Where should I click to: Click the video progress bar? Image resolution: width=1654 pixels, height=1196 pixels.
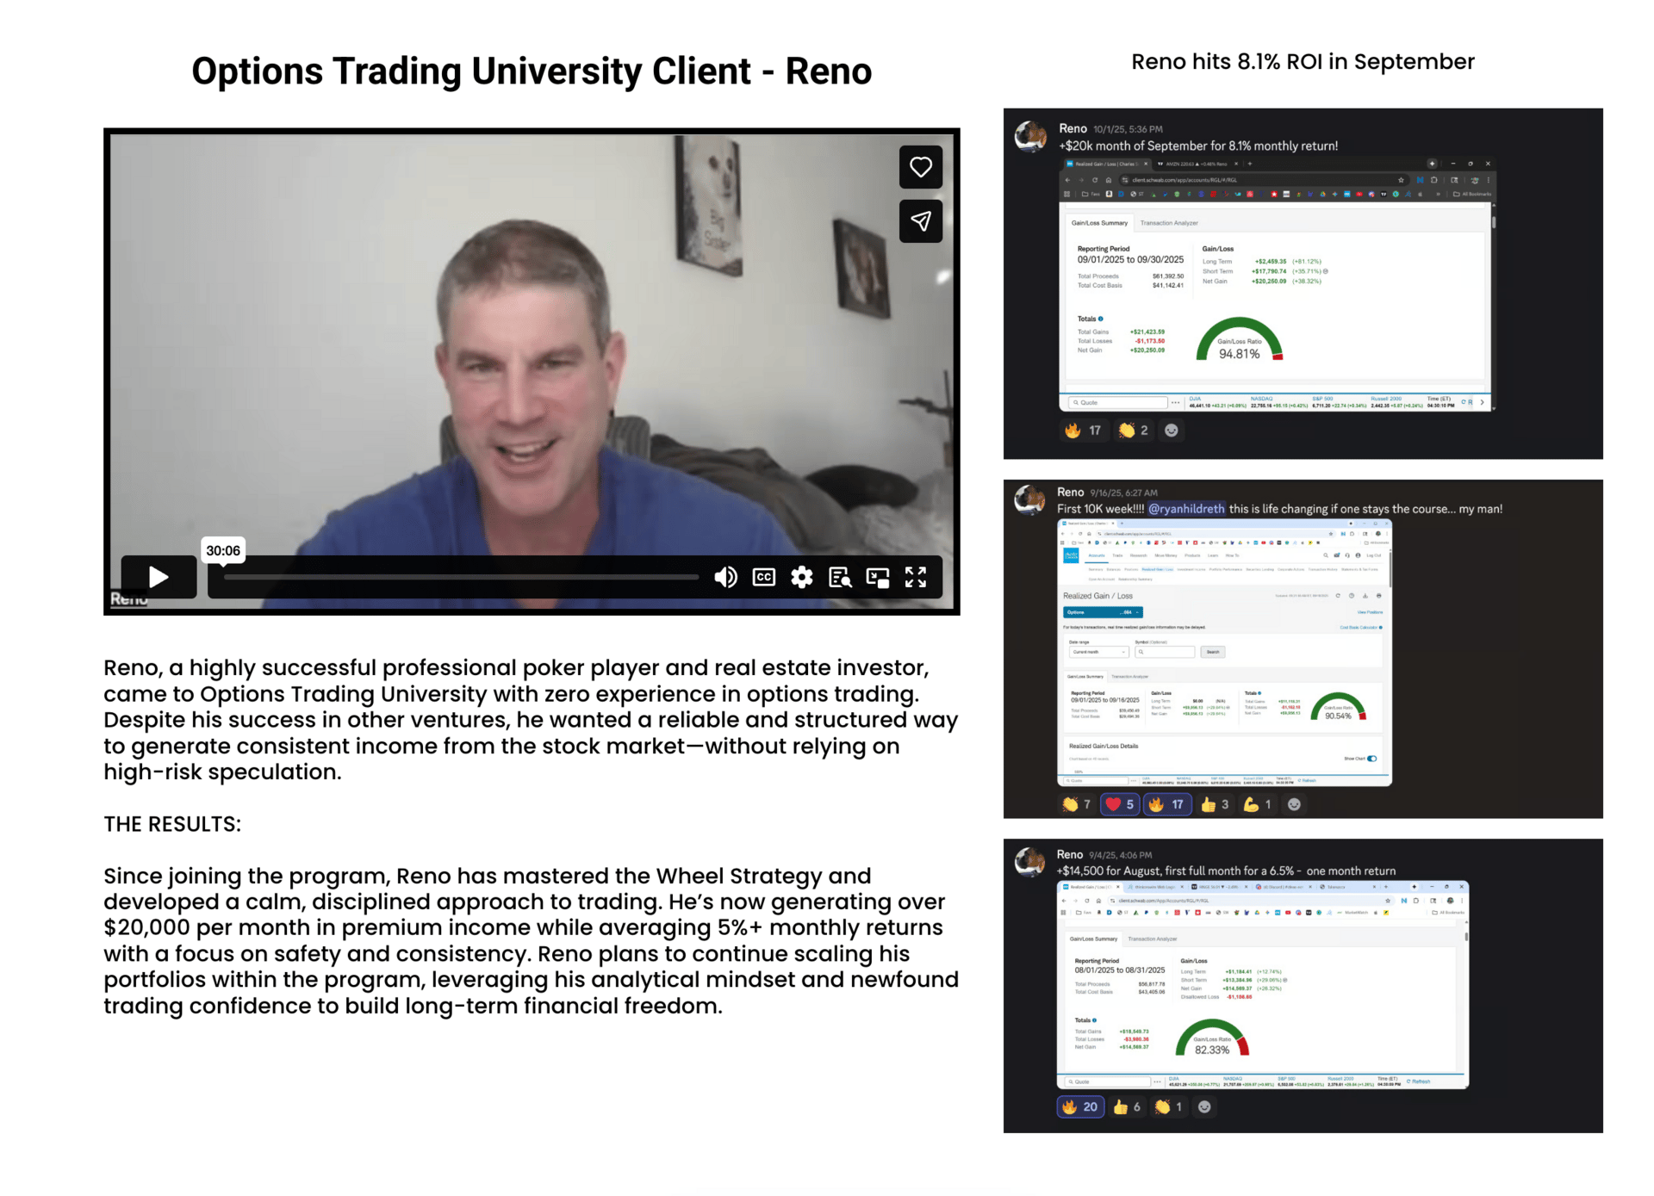tap(461, 577)
